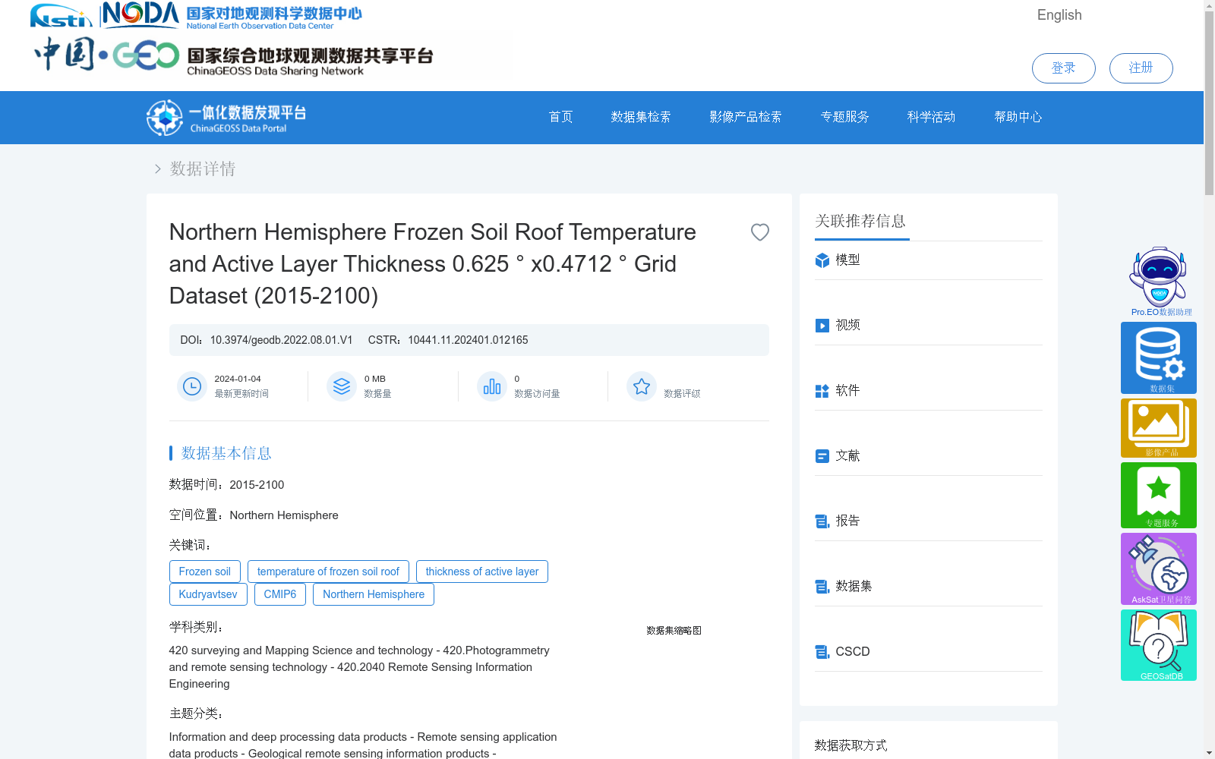Click the NODA National Earth Observation logo

(232, 15)
